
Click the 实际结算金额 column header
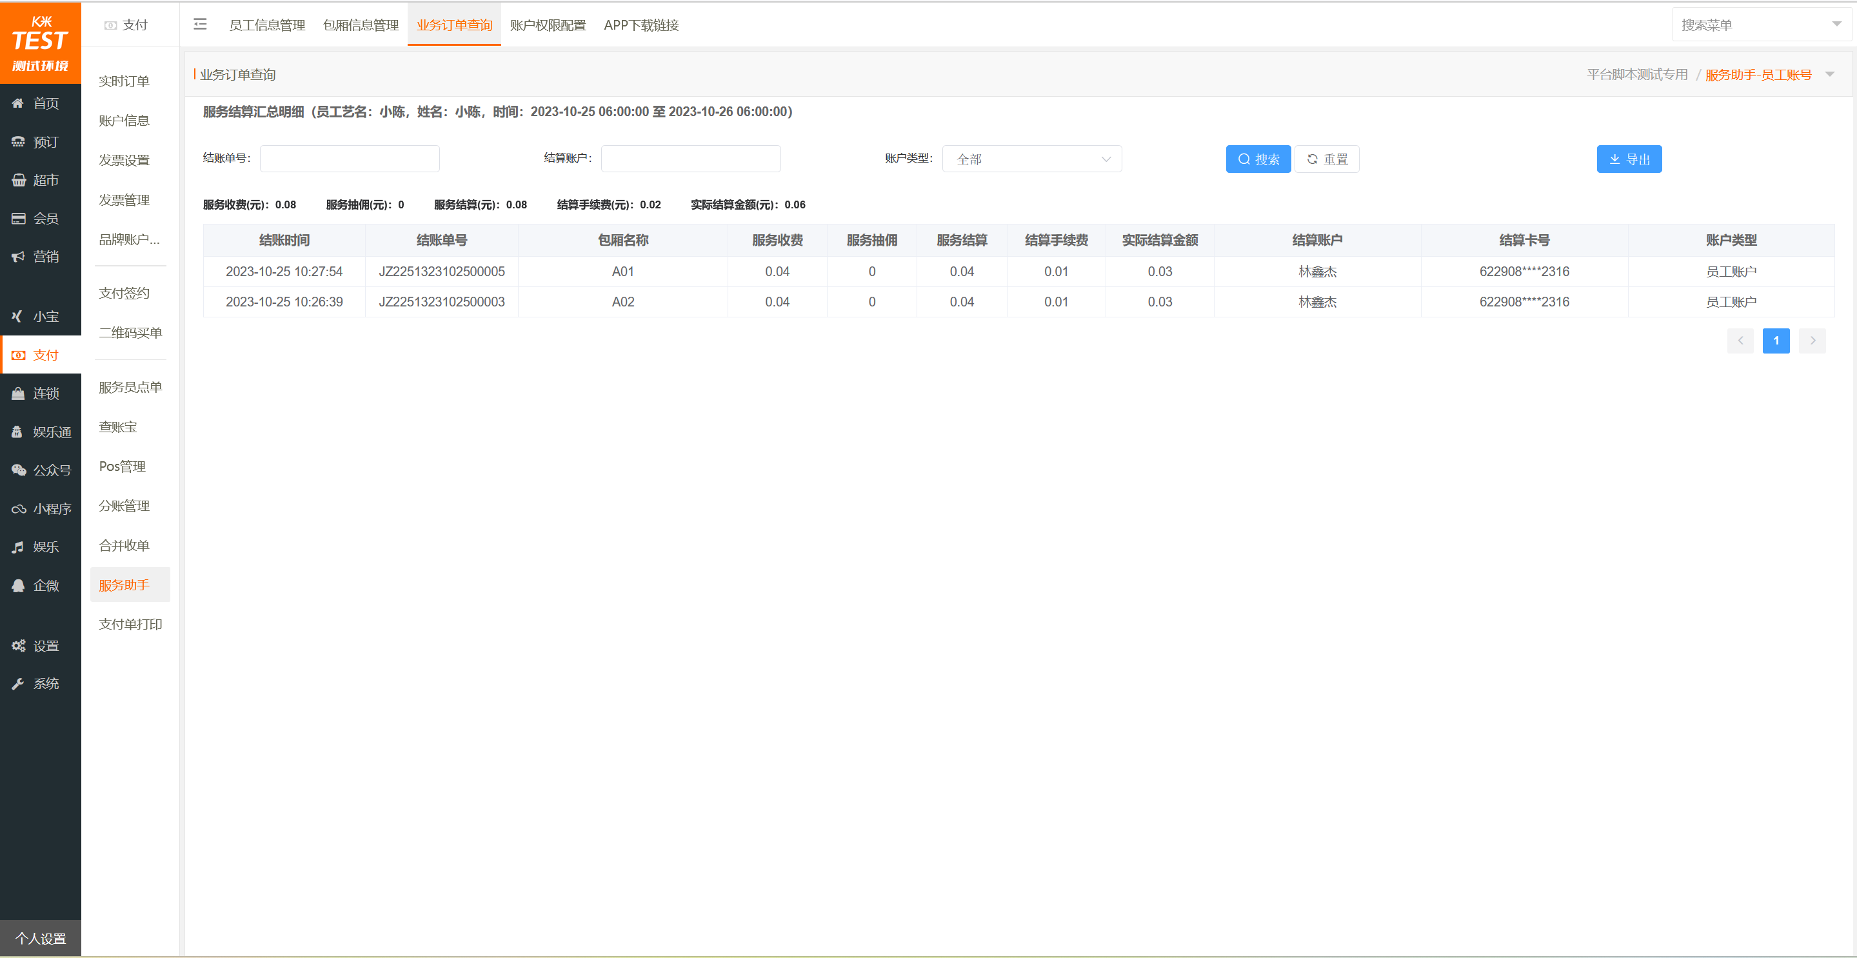click(1160, 240)
